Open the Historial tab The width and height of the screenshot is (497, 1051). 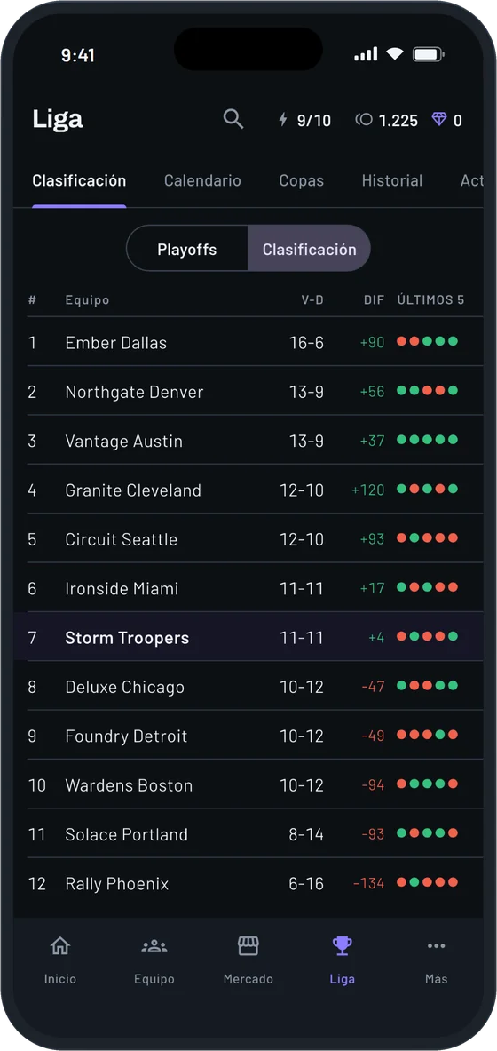pyautogui.click(x=392, y=180)
